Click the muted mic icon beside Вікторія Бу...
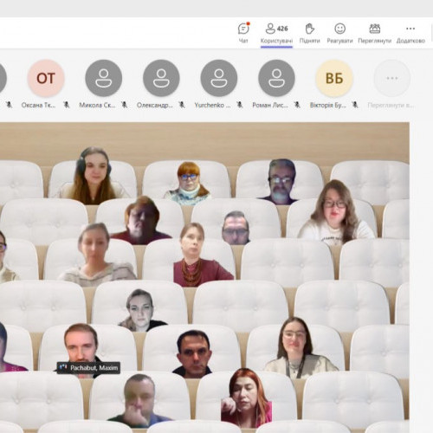The image size is (433, 433). [355, 105]
